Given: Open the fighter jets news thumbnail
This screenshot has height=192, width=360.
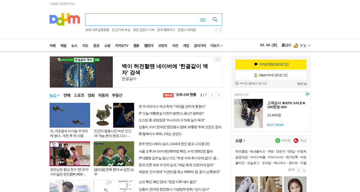Looking at the screenshot, I should [x=70, y=115].
